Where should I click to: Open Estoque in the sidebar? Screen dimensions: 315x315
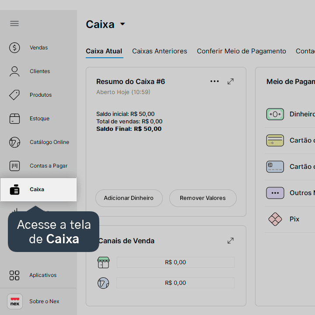pyautogui.click(x=38, y=119)
